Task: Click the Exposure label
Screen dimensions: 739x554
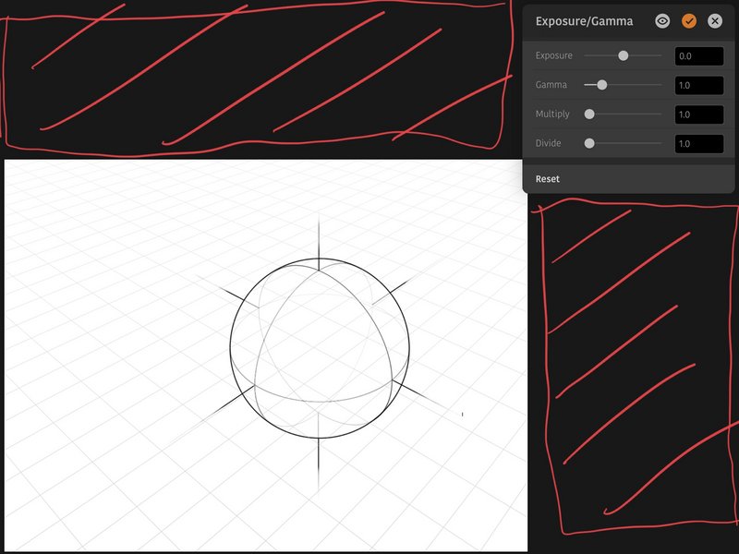Action: click(x=553, y=55)
